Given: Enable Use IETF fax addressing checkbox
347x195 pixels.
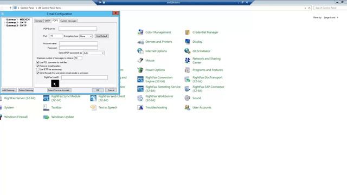Looking at the screenshot, I should (x=38, y=69).
